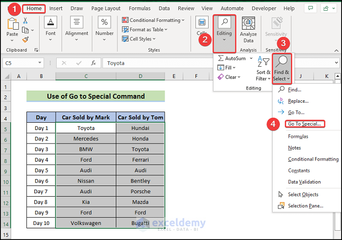Click the Day 7 cell
The width and height of the screenshot is (342, 240).
point(41,191)
